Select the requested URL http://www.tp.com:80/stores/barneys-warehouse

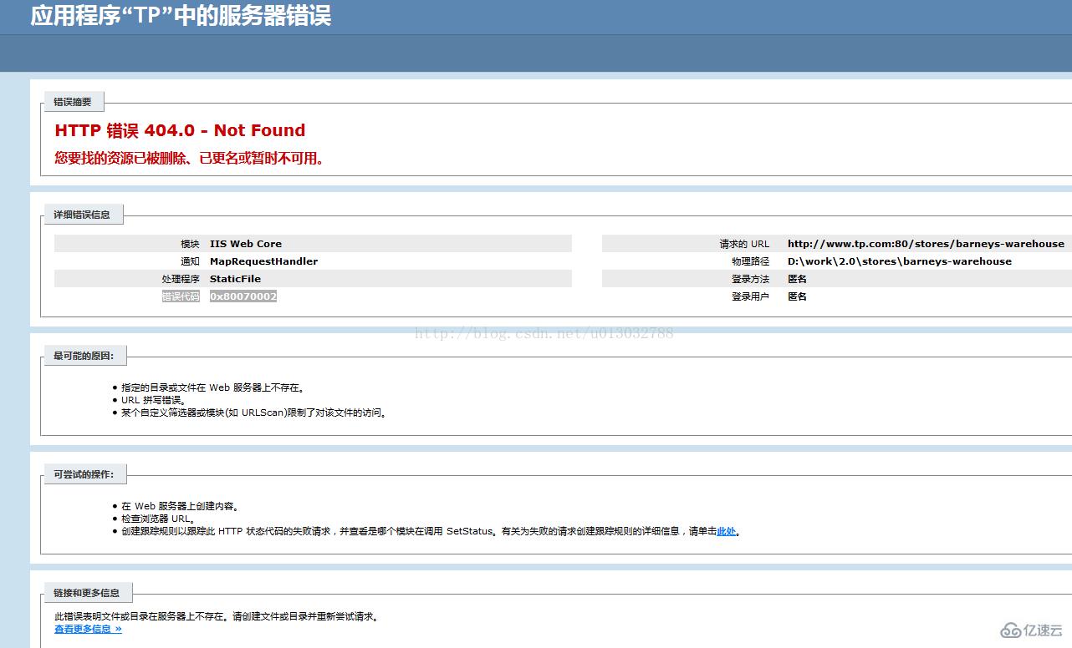point(926,244)
